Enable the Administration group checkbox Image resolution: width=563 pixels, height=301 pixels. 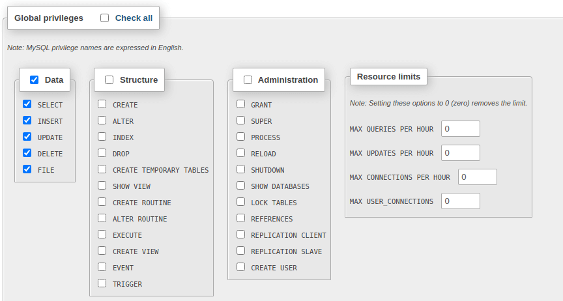pos(248,79)
